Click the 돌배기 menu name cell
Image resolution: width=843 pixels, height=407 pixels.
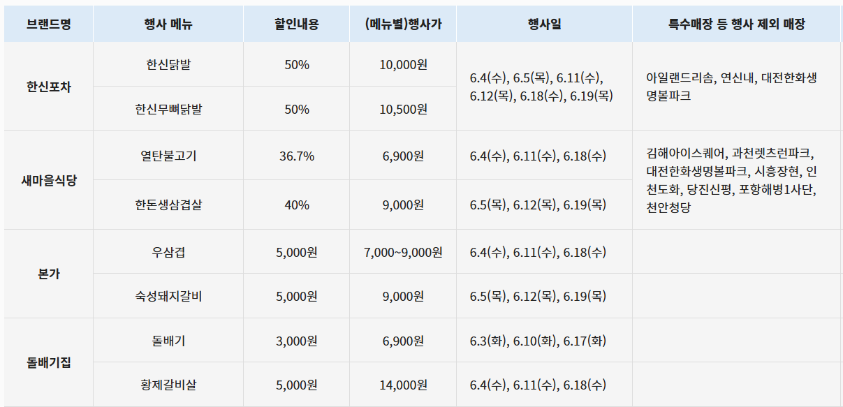point(168,341)
